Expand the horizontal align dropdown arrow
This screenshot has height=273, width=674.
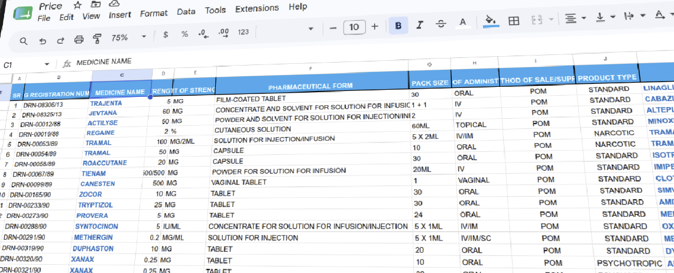584,18
